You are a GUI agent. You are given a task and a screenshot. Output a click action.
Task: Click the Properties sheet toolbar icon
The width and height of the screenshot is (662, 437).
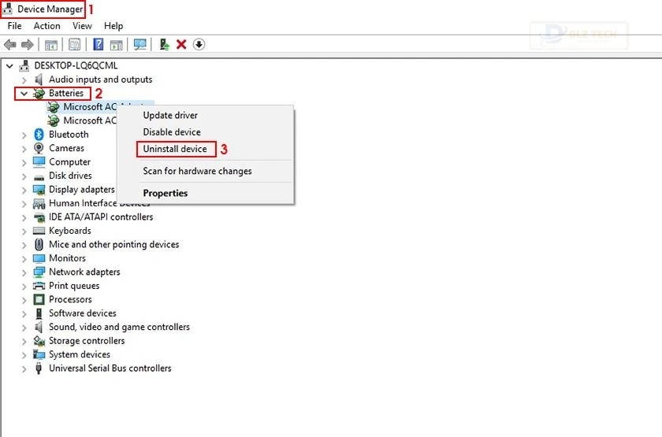pos(75,44)
